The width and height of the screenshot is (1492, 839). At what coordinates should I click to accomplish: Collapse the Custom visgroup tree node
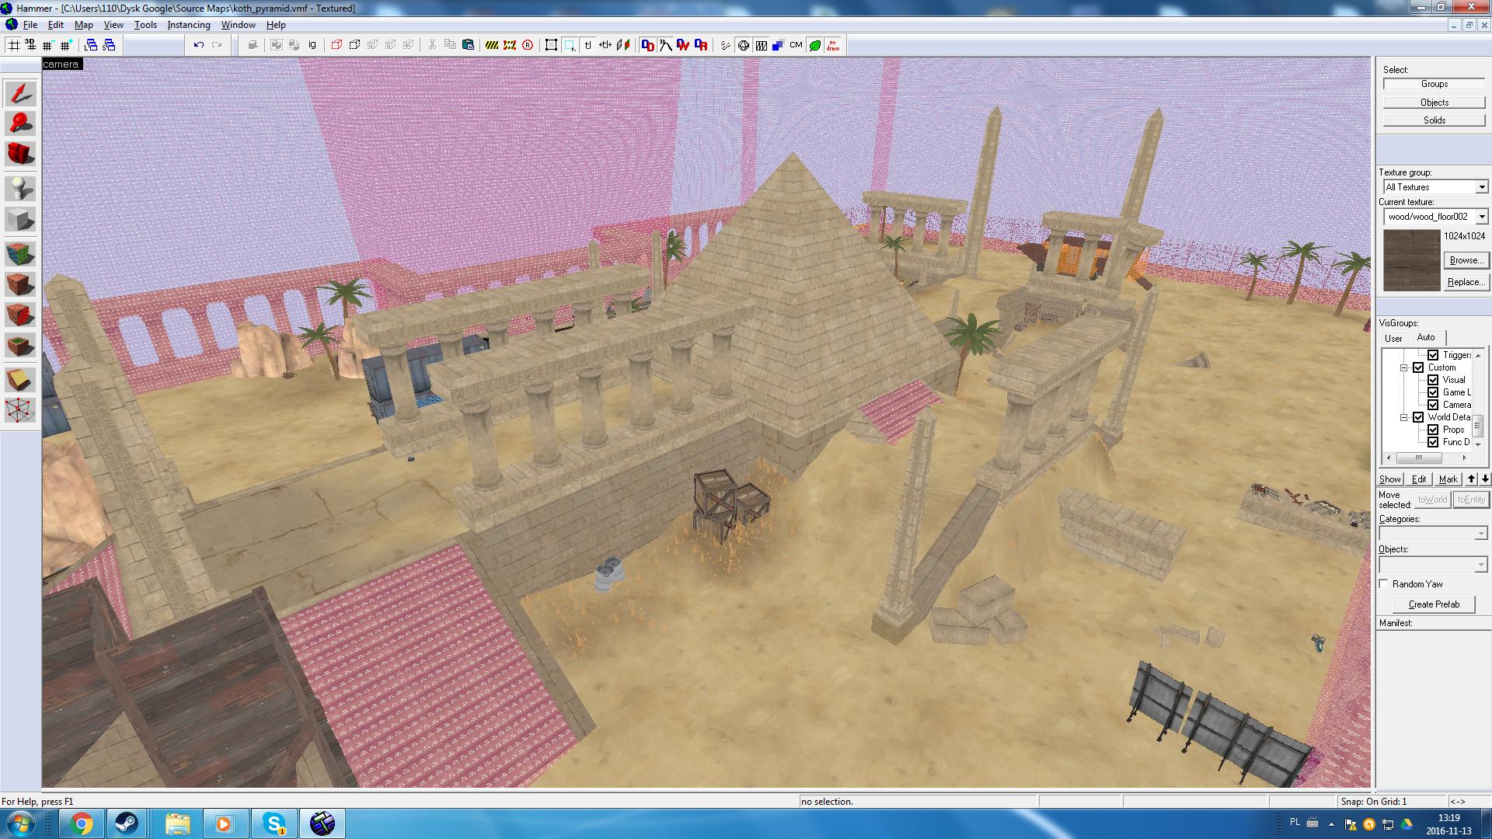(x=1404, y=367)
